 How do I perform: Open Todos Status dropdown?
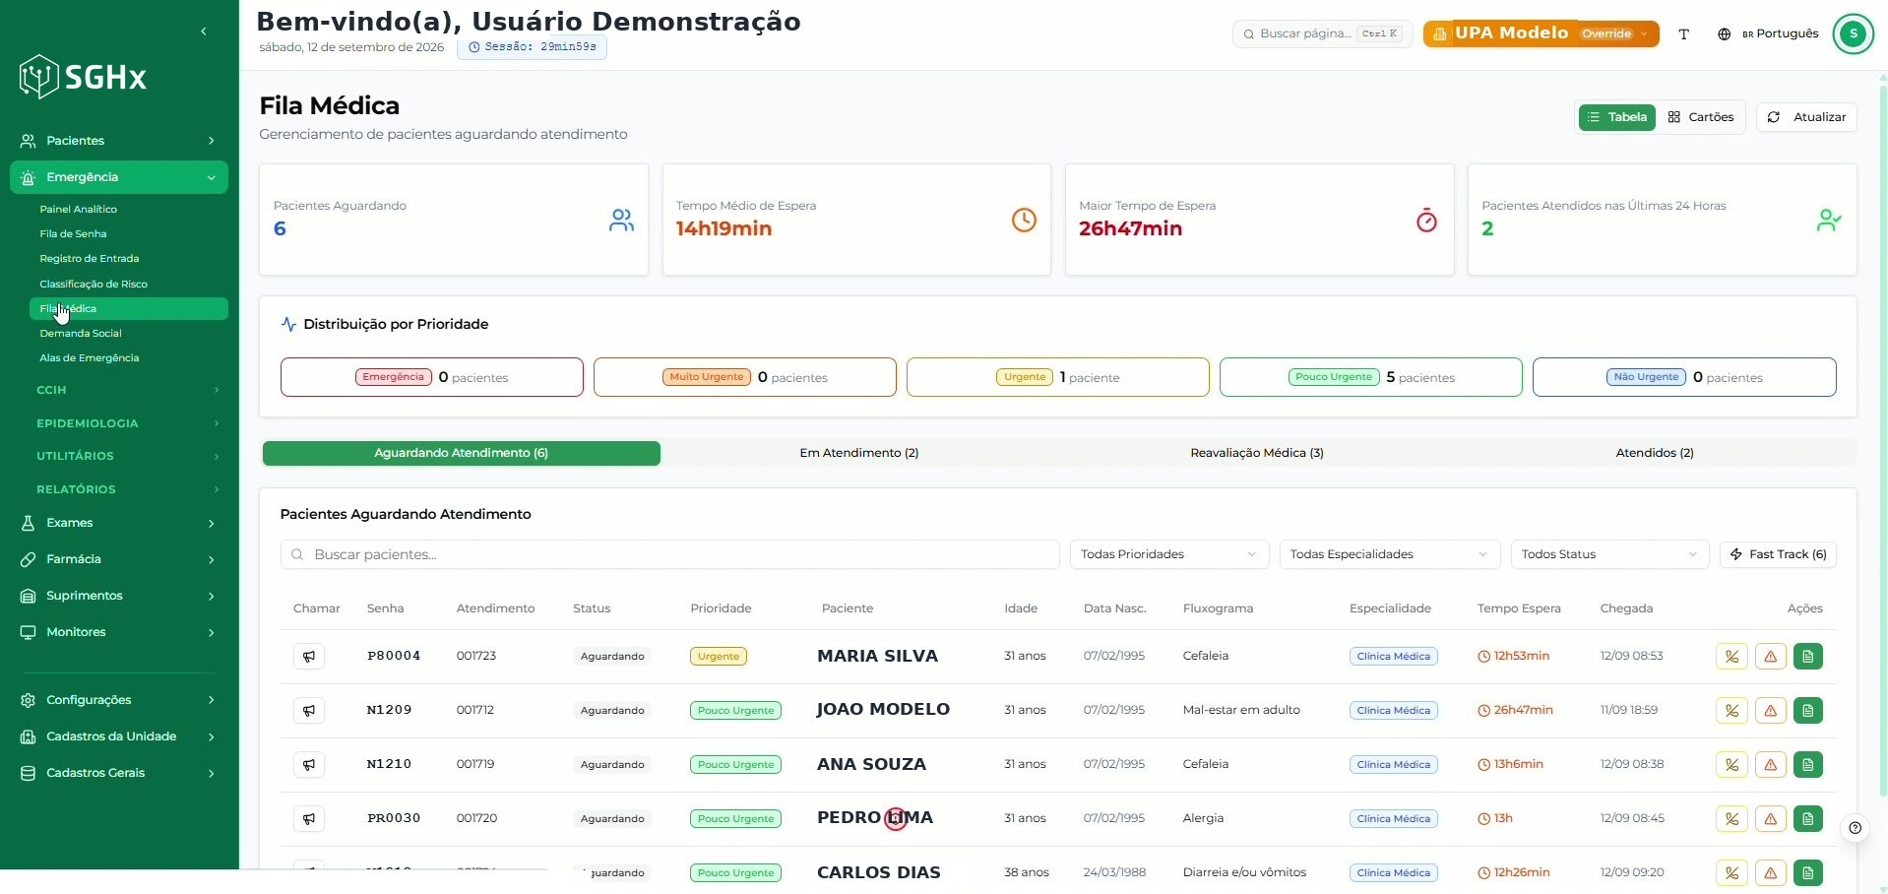click(x=1609, y=554)
